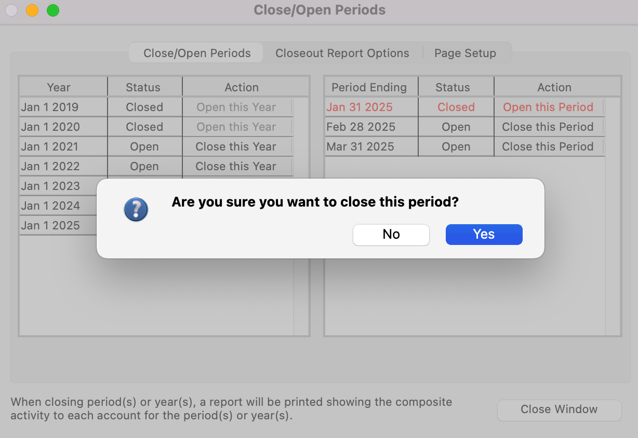Click the Year column header
This screenshot has width=638, height=438.
(x=59, y=88)
